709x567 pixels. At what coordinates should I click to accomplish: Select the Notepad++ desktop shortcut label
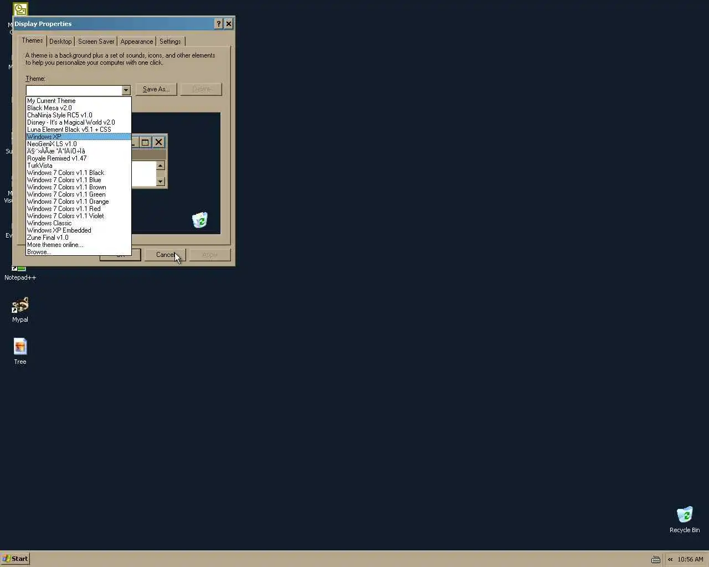20,277
